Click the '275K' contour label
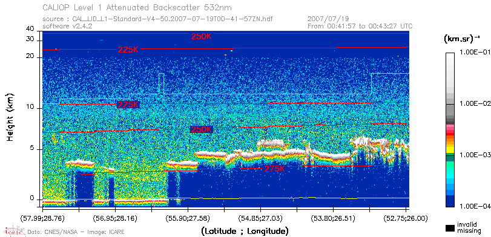This screenshot has width=491, height=237. click(275, 169)
